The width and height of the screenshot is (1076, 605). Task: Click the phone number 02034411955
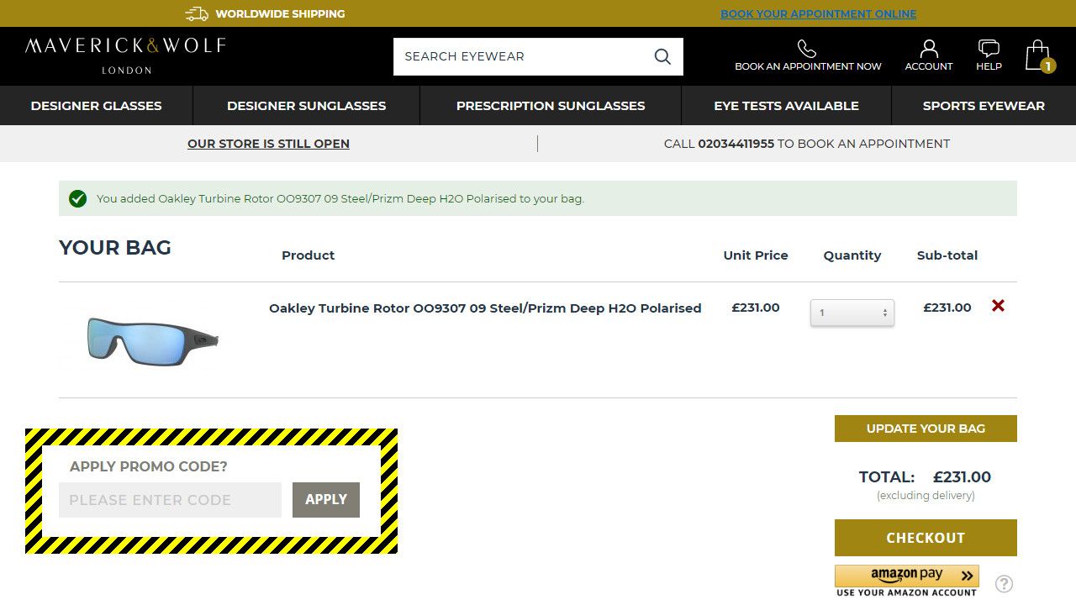click(736, 144)
